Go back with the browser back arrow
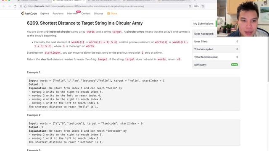This screenshot has height=151, width=269. pos(4,6)
